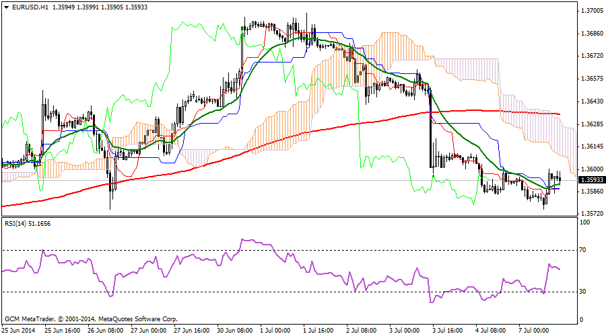Click the 27 Jun 16:00 time label
Image resolution: width=606 pixels, height=336 pixels.
click(192, 331)
